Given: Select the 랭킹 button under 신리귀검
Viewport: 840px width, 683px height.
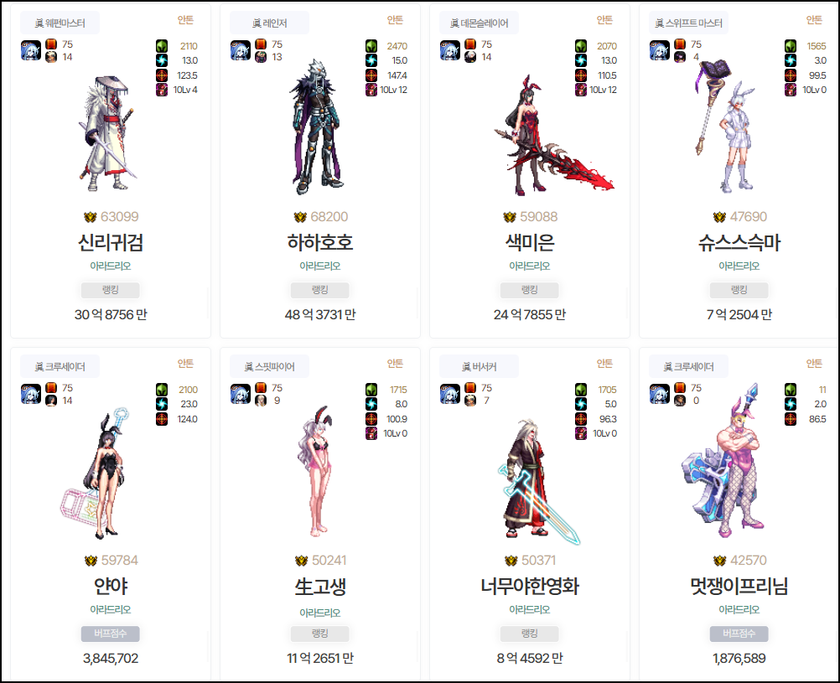Looking at the screenshot, I should click(111, 290).
